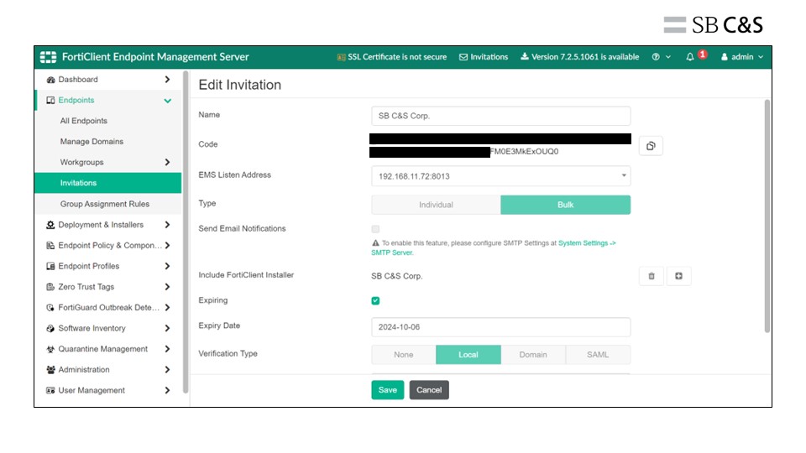806x453 pixels.
Task: Choose None verification type
Action: coord(404,354)
